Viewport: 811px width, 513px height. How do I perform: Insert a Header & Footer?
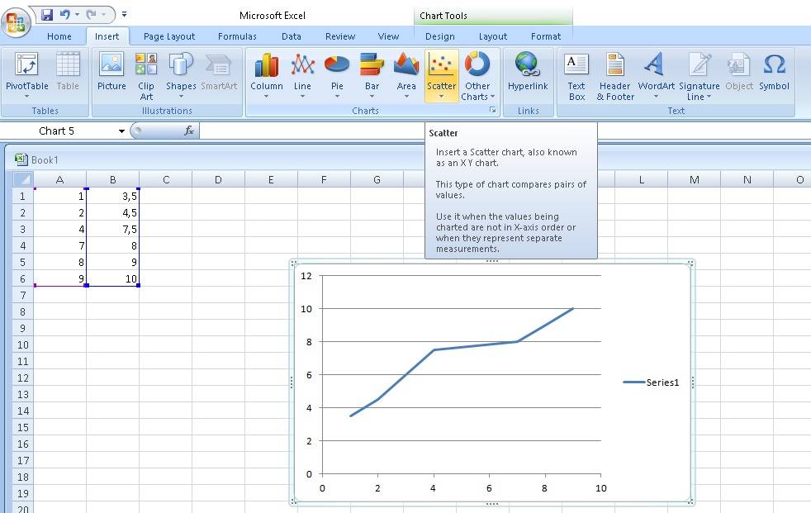[615, 76]
